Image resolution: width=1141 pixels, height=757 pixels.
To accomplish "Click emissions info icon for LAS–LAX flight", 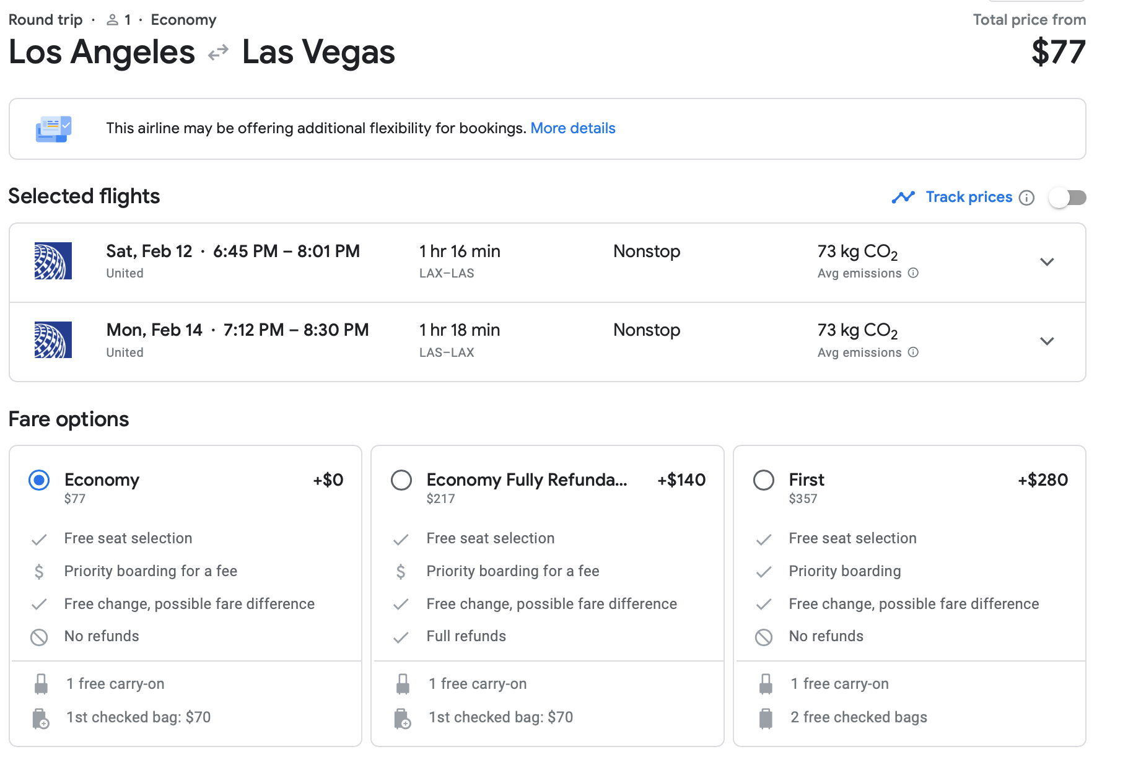I will coord(913,352).
